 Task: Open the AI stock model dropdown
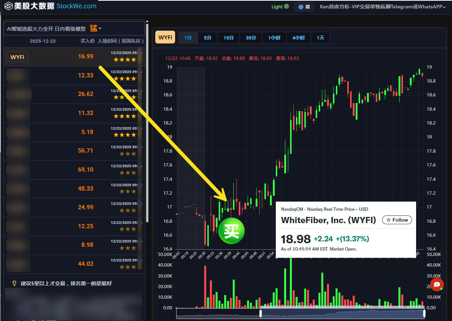(96, 28)
